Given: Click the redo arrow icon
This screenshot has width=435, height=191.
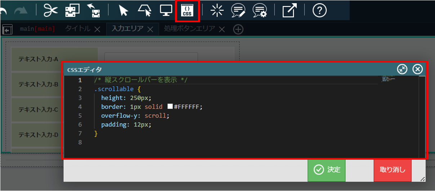Looking at the screenshot, I should pos(21,11).
